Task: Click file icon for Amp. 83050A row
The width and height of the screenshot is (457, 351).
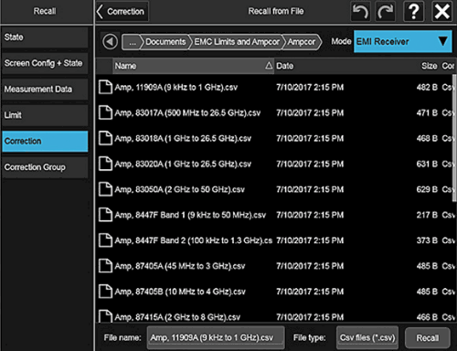Action: (x=105, y=189)
